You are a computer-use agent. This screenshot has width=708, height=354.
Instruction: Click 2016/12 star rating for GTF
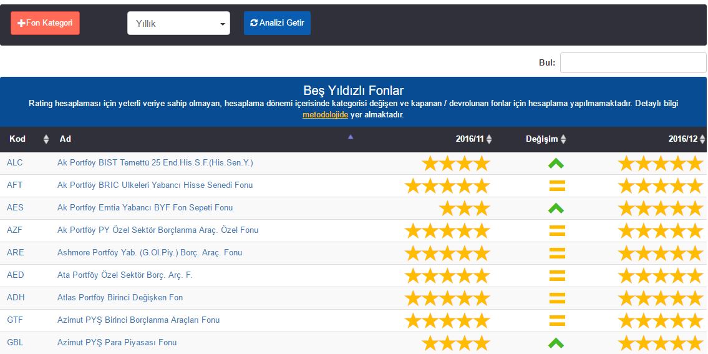tap(661, 320)
